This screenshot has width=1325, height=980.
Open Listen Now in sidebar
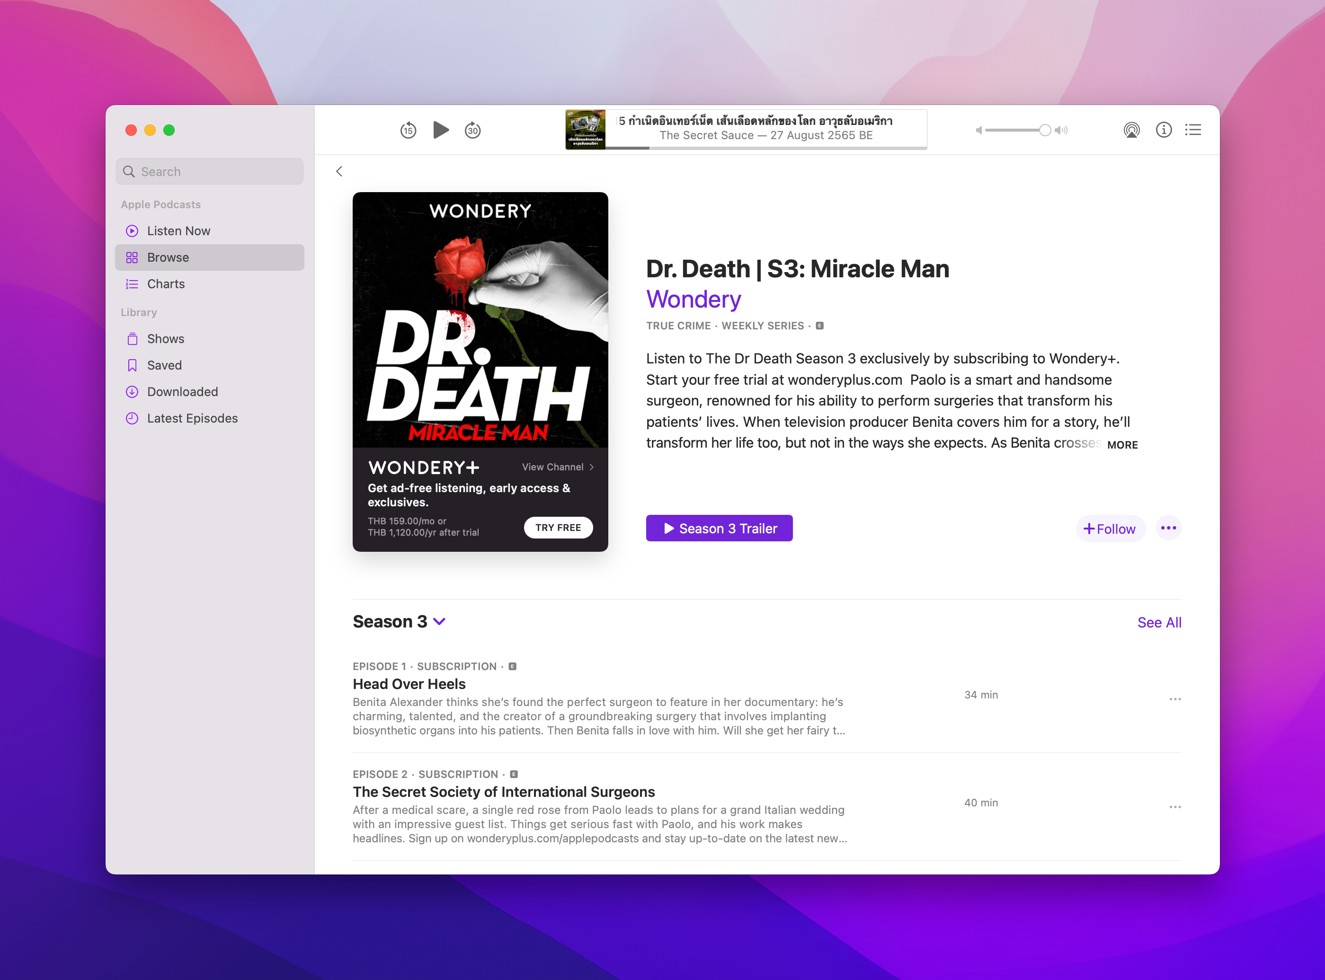178,231
